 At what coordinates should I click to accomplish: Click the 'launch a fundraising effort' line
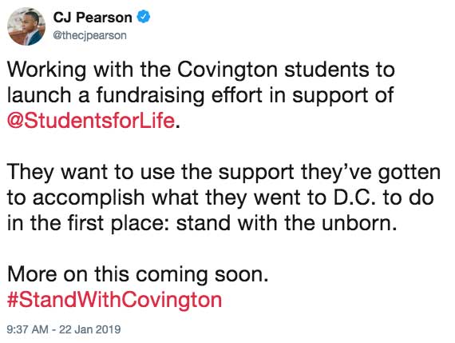(x=200, y=95)
